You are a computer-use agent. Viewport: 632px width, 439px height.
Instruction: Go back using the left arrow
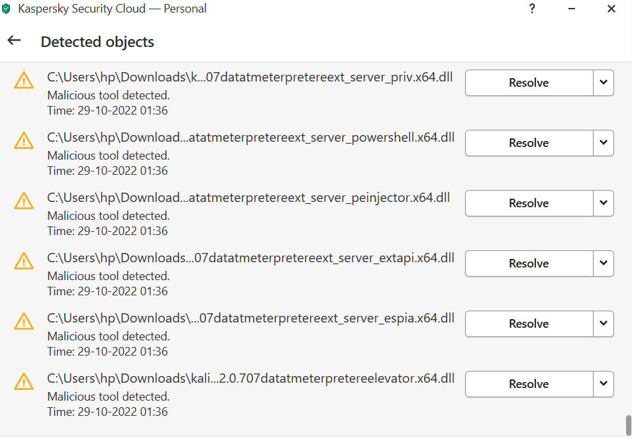pyautogui.click(x=14, y=40)
